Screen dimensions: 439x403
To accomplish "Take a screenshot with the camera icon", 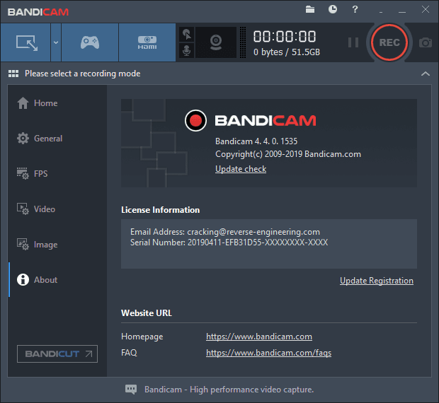I will [x=426, y=42].
